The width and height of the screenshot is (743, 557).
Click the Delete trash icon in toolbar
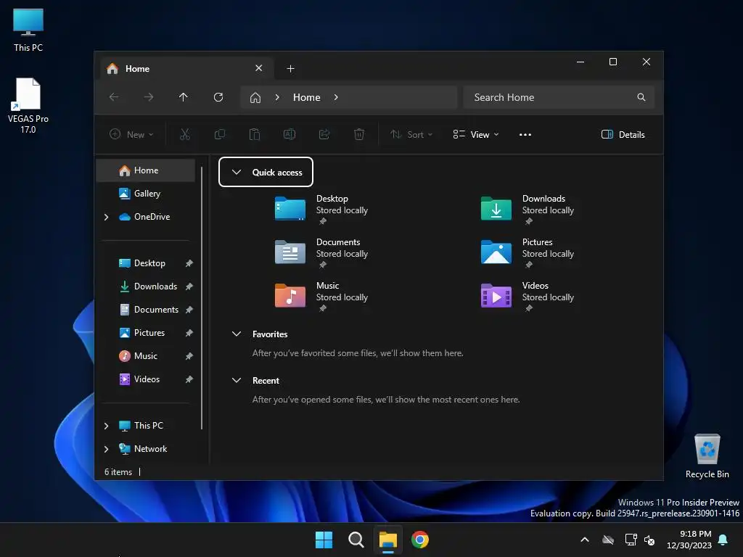click(359, 134)
